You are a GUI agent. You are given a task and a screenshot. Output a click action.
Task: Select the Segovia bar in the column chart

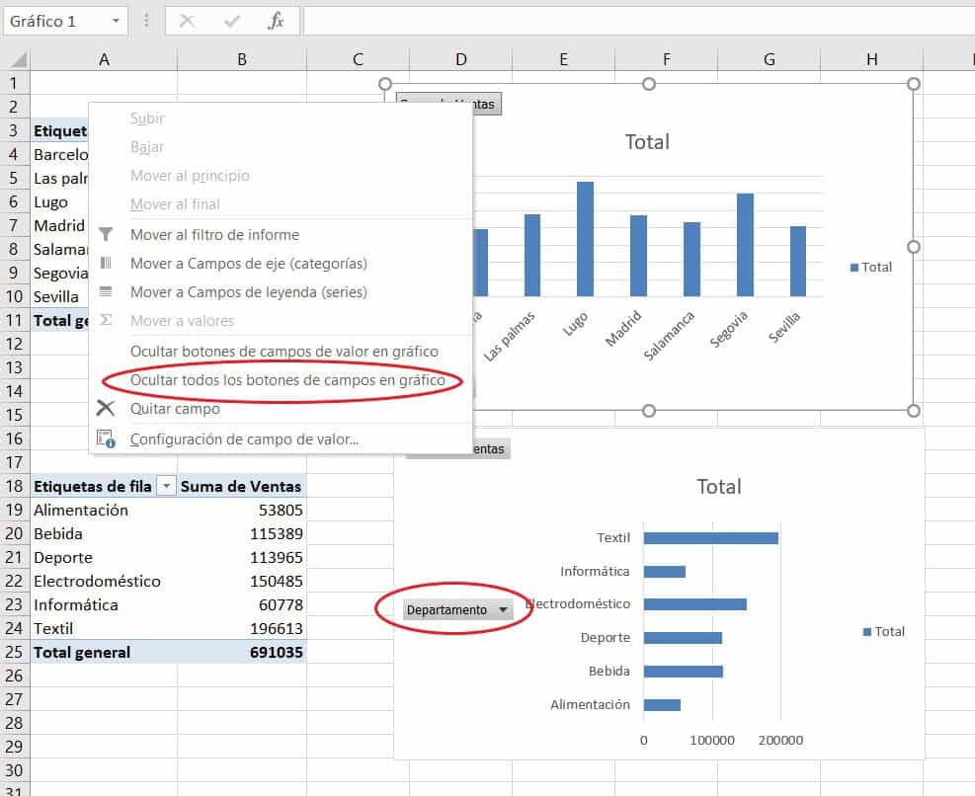(745, 244)
